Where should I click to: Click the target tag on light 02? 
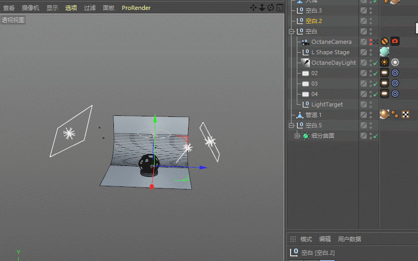395,73
